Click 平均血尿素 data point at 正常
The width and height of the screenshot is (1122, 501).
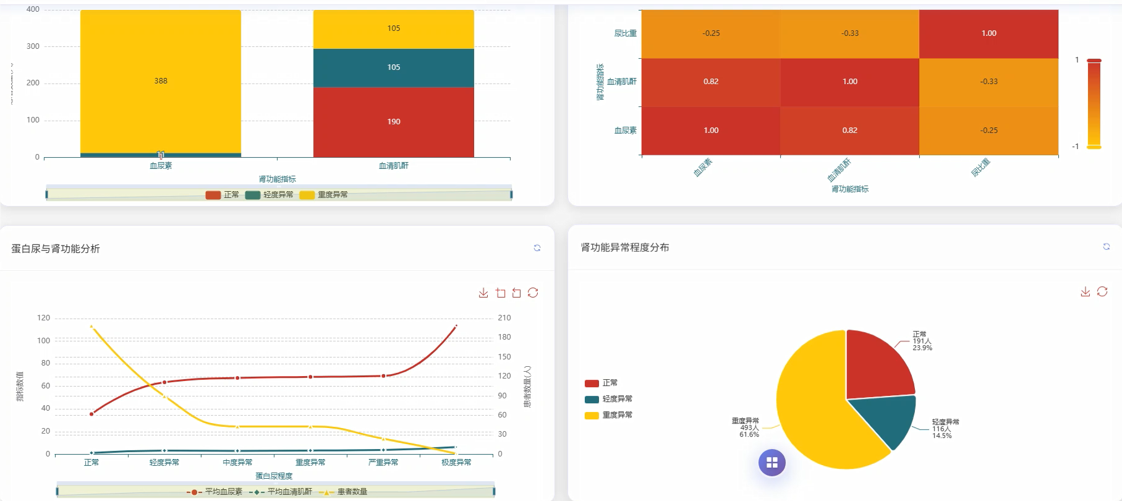(91, 414)
